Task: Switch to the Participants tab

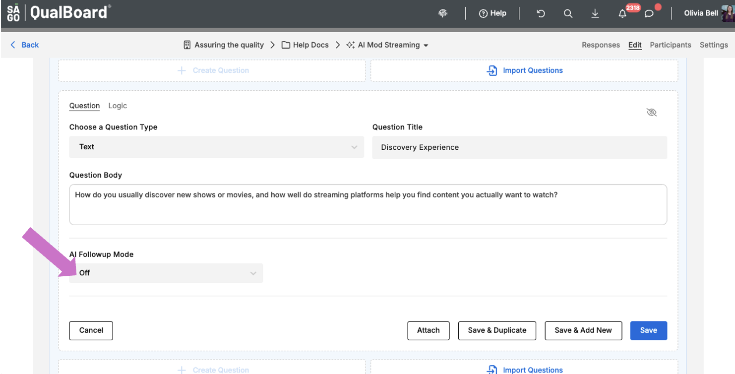Action: pyautogui.click(x=671, y=45)
